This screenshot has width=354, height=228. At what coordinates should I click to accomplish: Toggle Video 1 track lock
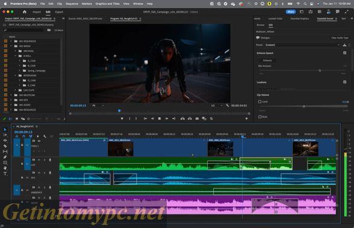pyautogui.click(x=22, y=145)
